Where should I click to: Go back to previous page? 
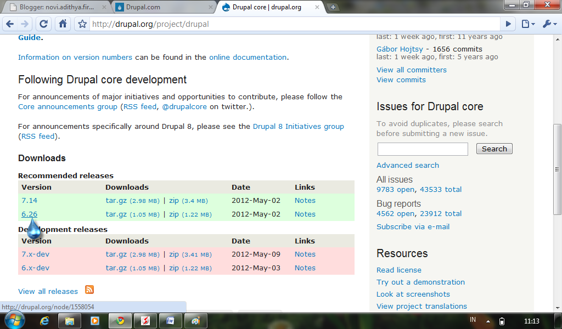10,24
